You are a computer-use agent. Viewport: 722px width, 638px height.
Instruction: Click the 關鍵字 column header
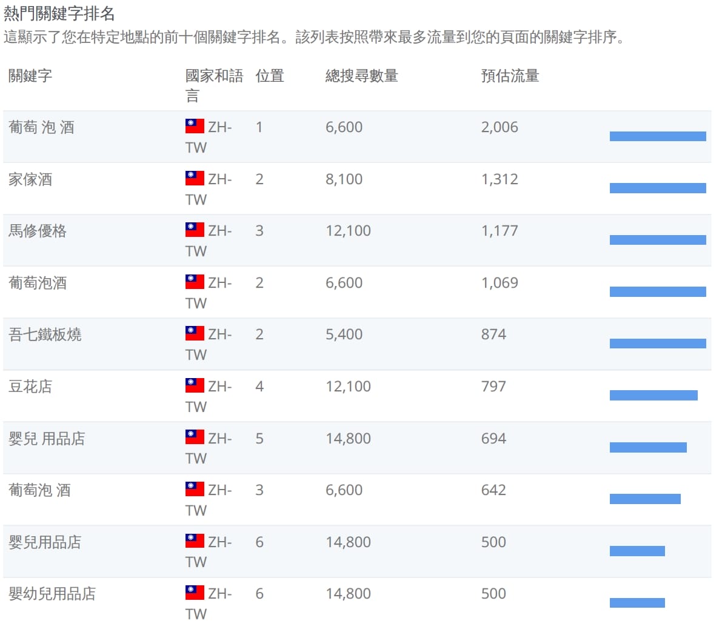click(30, 76)
